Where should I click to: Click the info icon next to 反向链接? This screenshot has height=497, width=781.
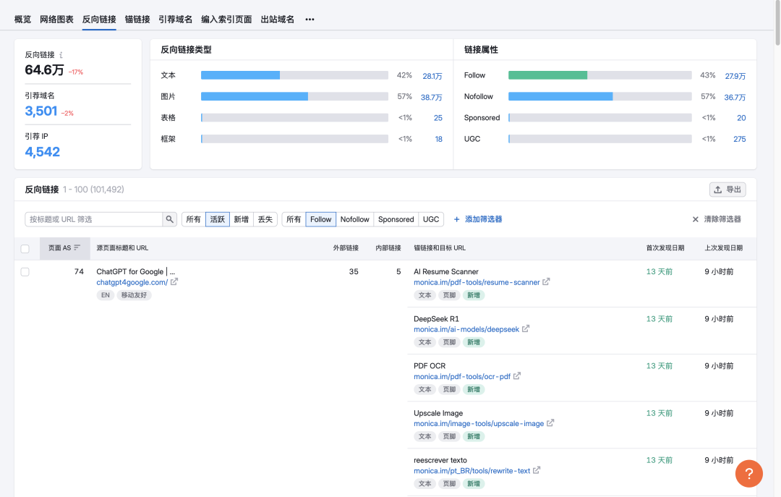coord(61,55)
